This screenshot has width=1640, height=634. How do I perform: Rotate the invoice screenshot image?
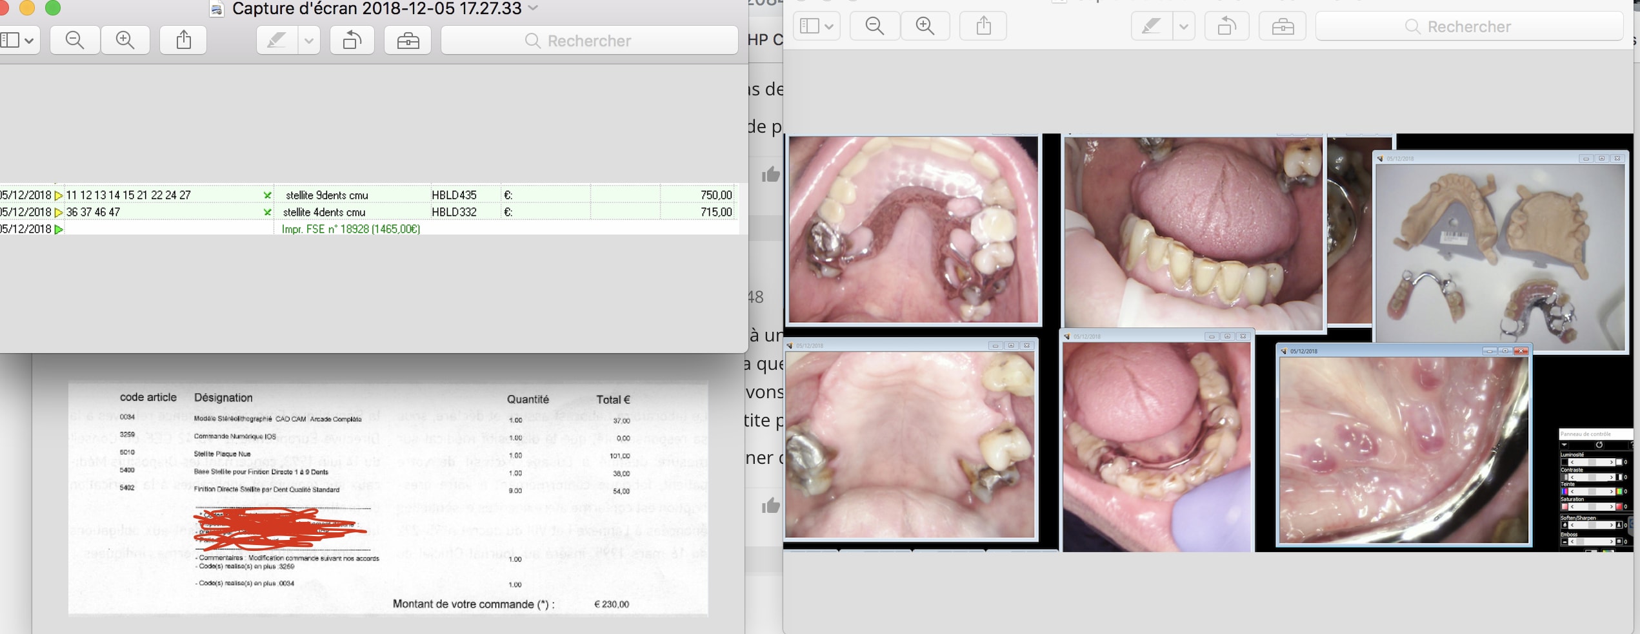click(352, 41)
